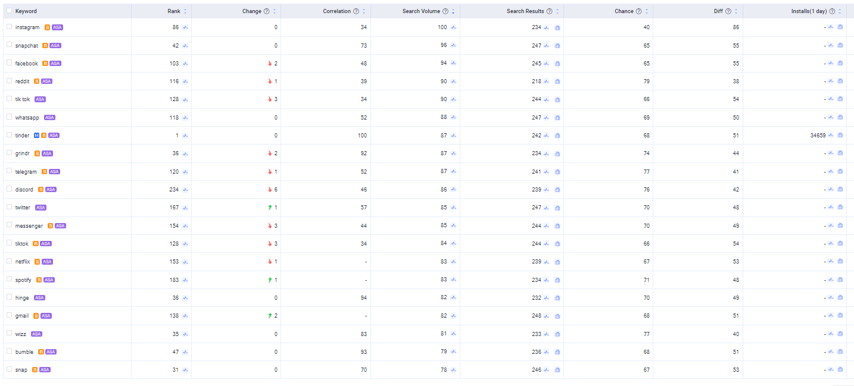View rank trend chart for discord
854x386 pixels.
pos(185,190)
